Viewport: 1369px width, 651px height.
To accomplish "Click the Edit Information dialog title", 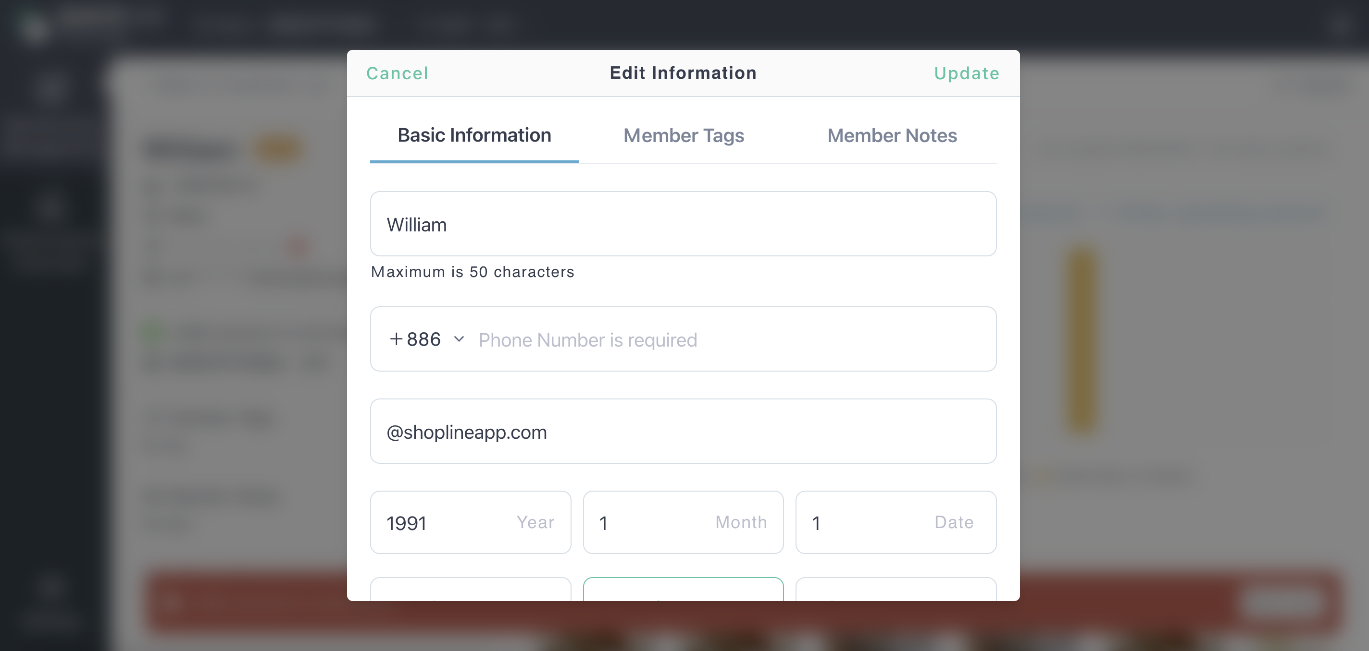I will pos(683,73).
